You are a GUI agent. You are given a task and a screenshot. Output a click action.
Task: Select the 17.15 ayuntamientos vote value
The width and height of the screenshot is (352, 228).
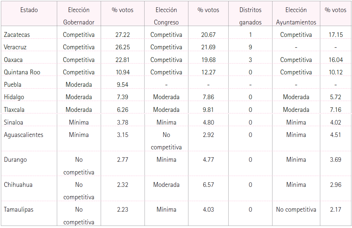pyautogui.click(x=336, y=35)
